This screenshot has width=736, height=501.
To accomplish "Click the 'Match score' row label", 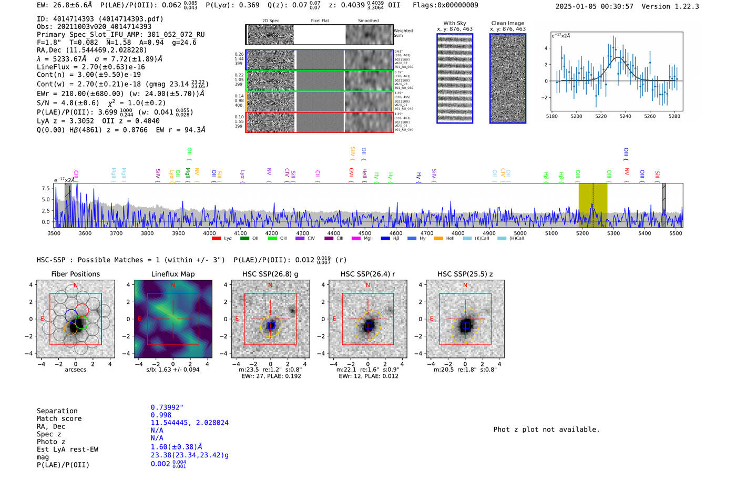I will click(x=59, y=419).
